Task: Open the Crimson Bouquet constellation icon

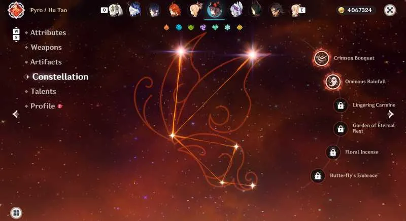Action: point(322,58)
